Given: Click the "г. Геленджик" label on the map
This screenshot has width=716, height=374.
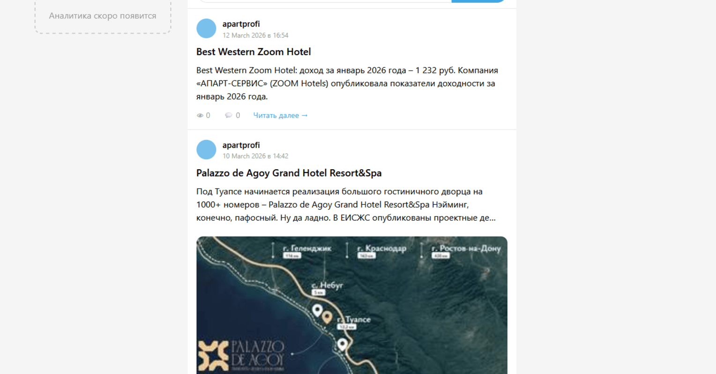Looking at the screenshot, I should click(x=307, y=249).
